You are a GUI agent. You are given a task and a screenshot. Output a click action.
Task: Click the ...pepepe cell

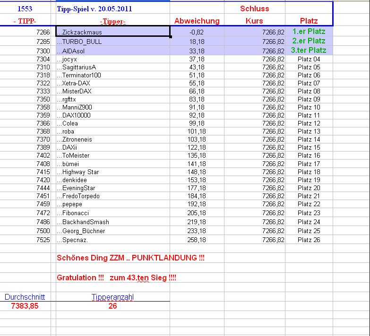click(113, 204)
